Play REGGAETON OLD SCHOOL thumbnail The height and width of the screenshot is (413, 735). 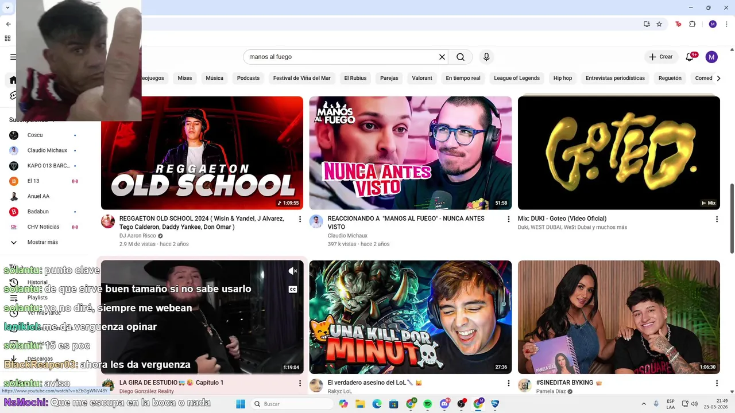202,153
